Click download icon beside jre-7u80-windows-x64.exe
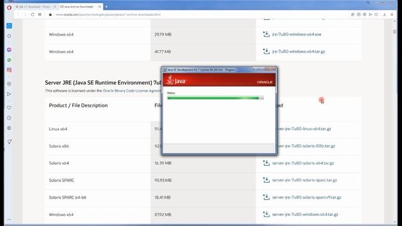Viewport: 402px width, 226px height. tap(266, 34)
